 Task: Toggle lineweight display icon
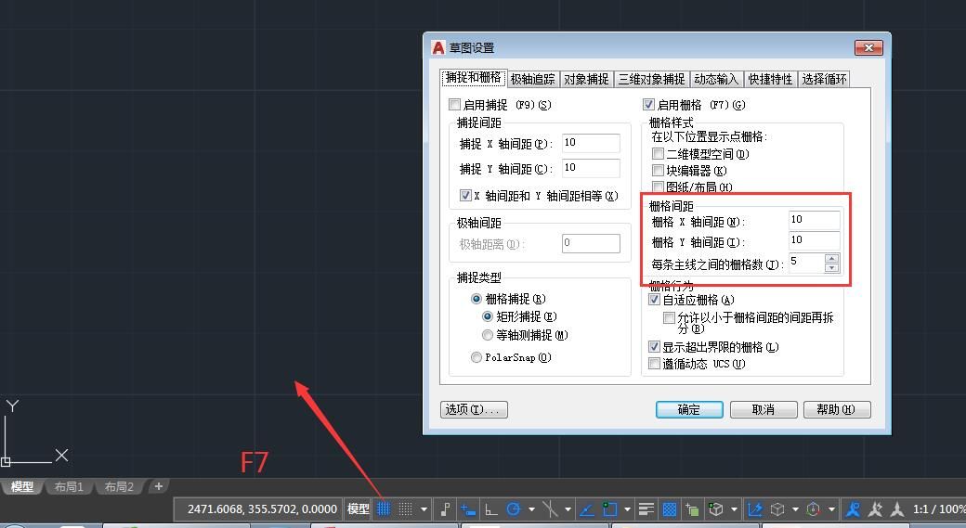(x=646, y=509)
